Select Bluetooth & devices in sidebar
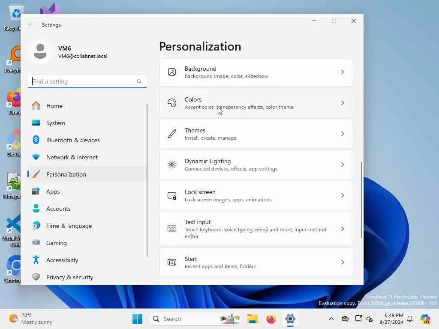This screenshot has width=439, height=329. tap(87, 140)
